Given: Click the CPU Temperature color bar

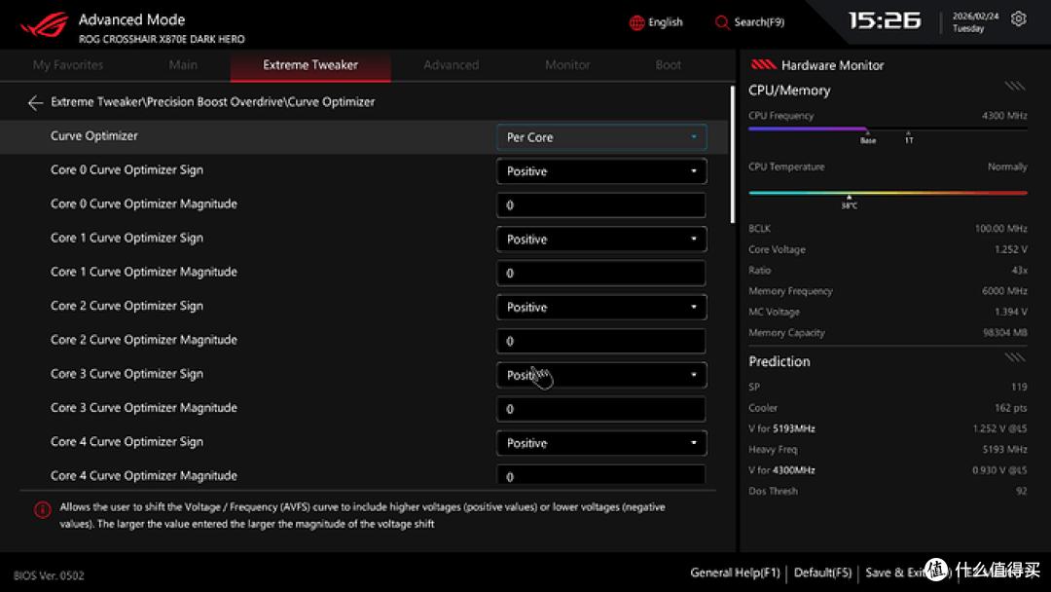Looking at the screenshot, I should (888, 193).
